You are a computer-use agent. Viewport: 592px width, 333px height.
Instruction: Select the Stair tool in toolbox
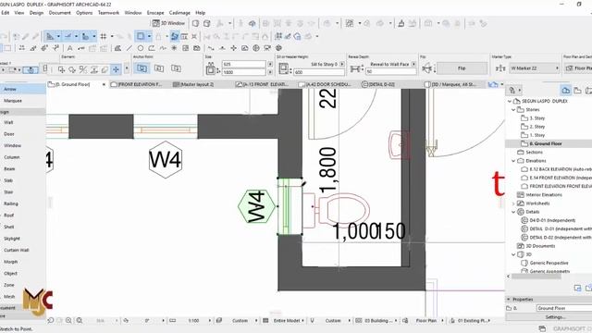8,192
